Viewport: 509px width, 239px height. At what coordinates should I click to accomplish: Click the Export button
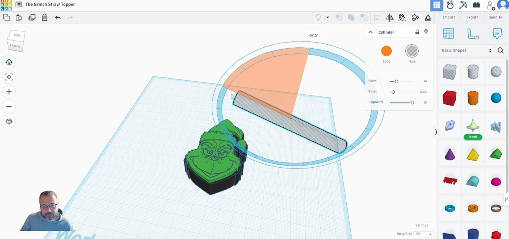pyautogui.click(x=472, y=17)
